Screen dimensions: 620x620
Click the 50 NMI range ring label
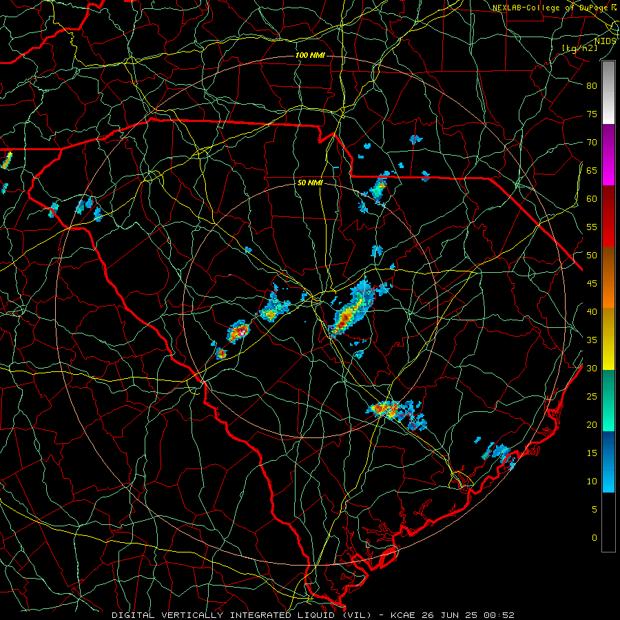(x=310, y=183)
